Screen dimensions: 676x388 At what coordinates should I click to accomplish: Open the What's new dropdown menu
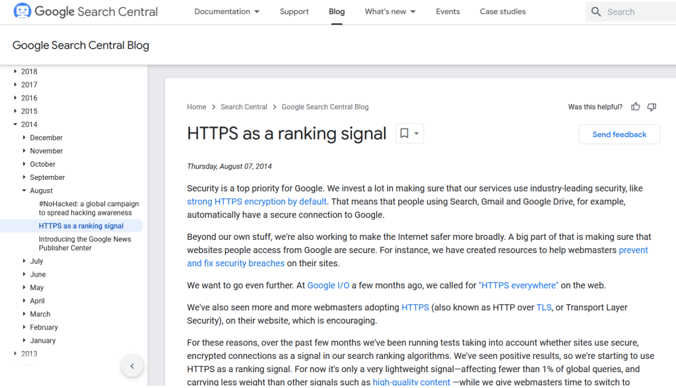tap(389, 12)
